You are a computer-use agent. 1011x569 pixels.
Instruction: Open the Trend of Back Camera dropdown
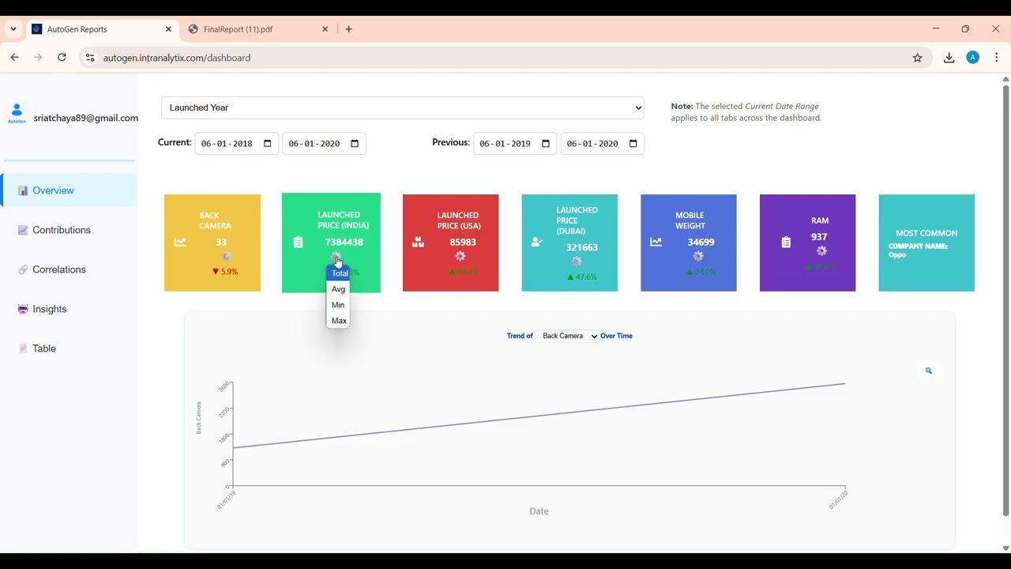coord(567,336)
